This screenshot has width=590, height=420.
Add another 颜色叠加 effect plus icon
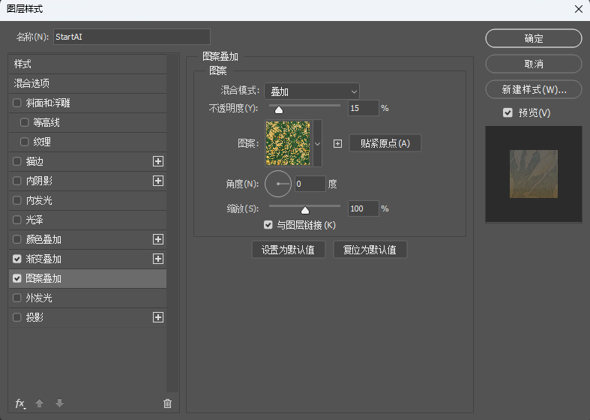click(158, 239)
